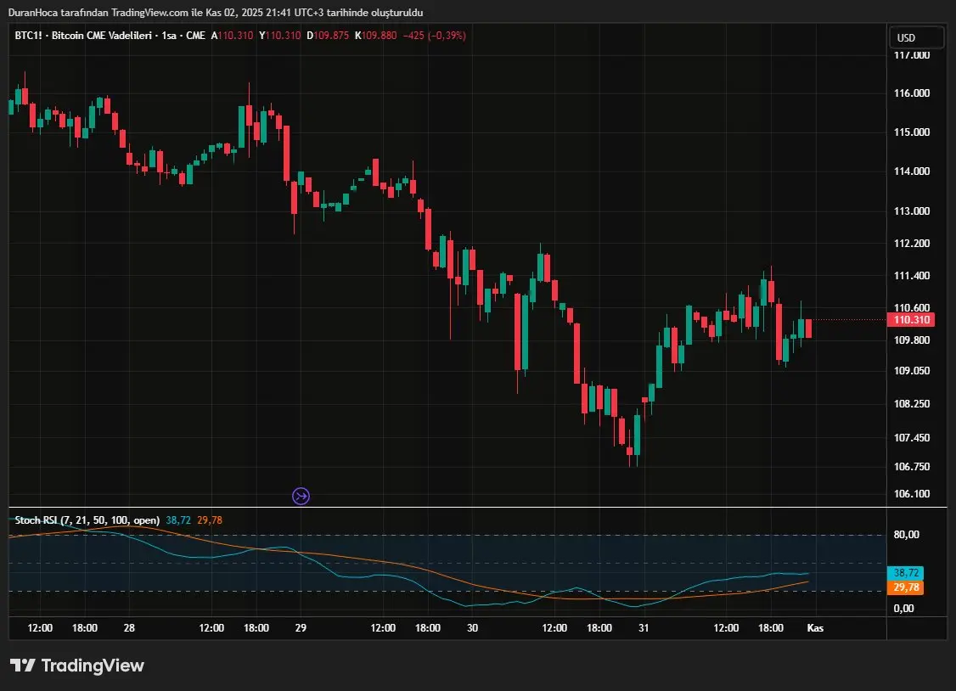Click the −425 (−0,39%) change value
This screenshot has width=956, height=691.
[x=434, y=36]
